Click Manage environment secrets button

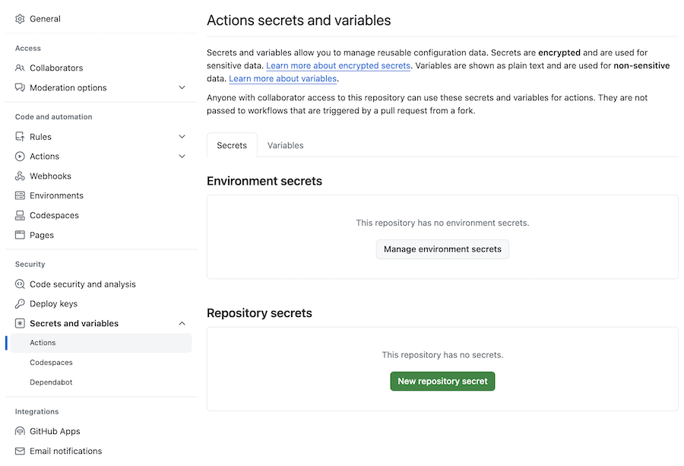442,249
